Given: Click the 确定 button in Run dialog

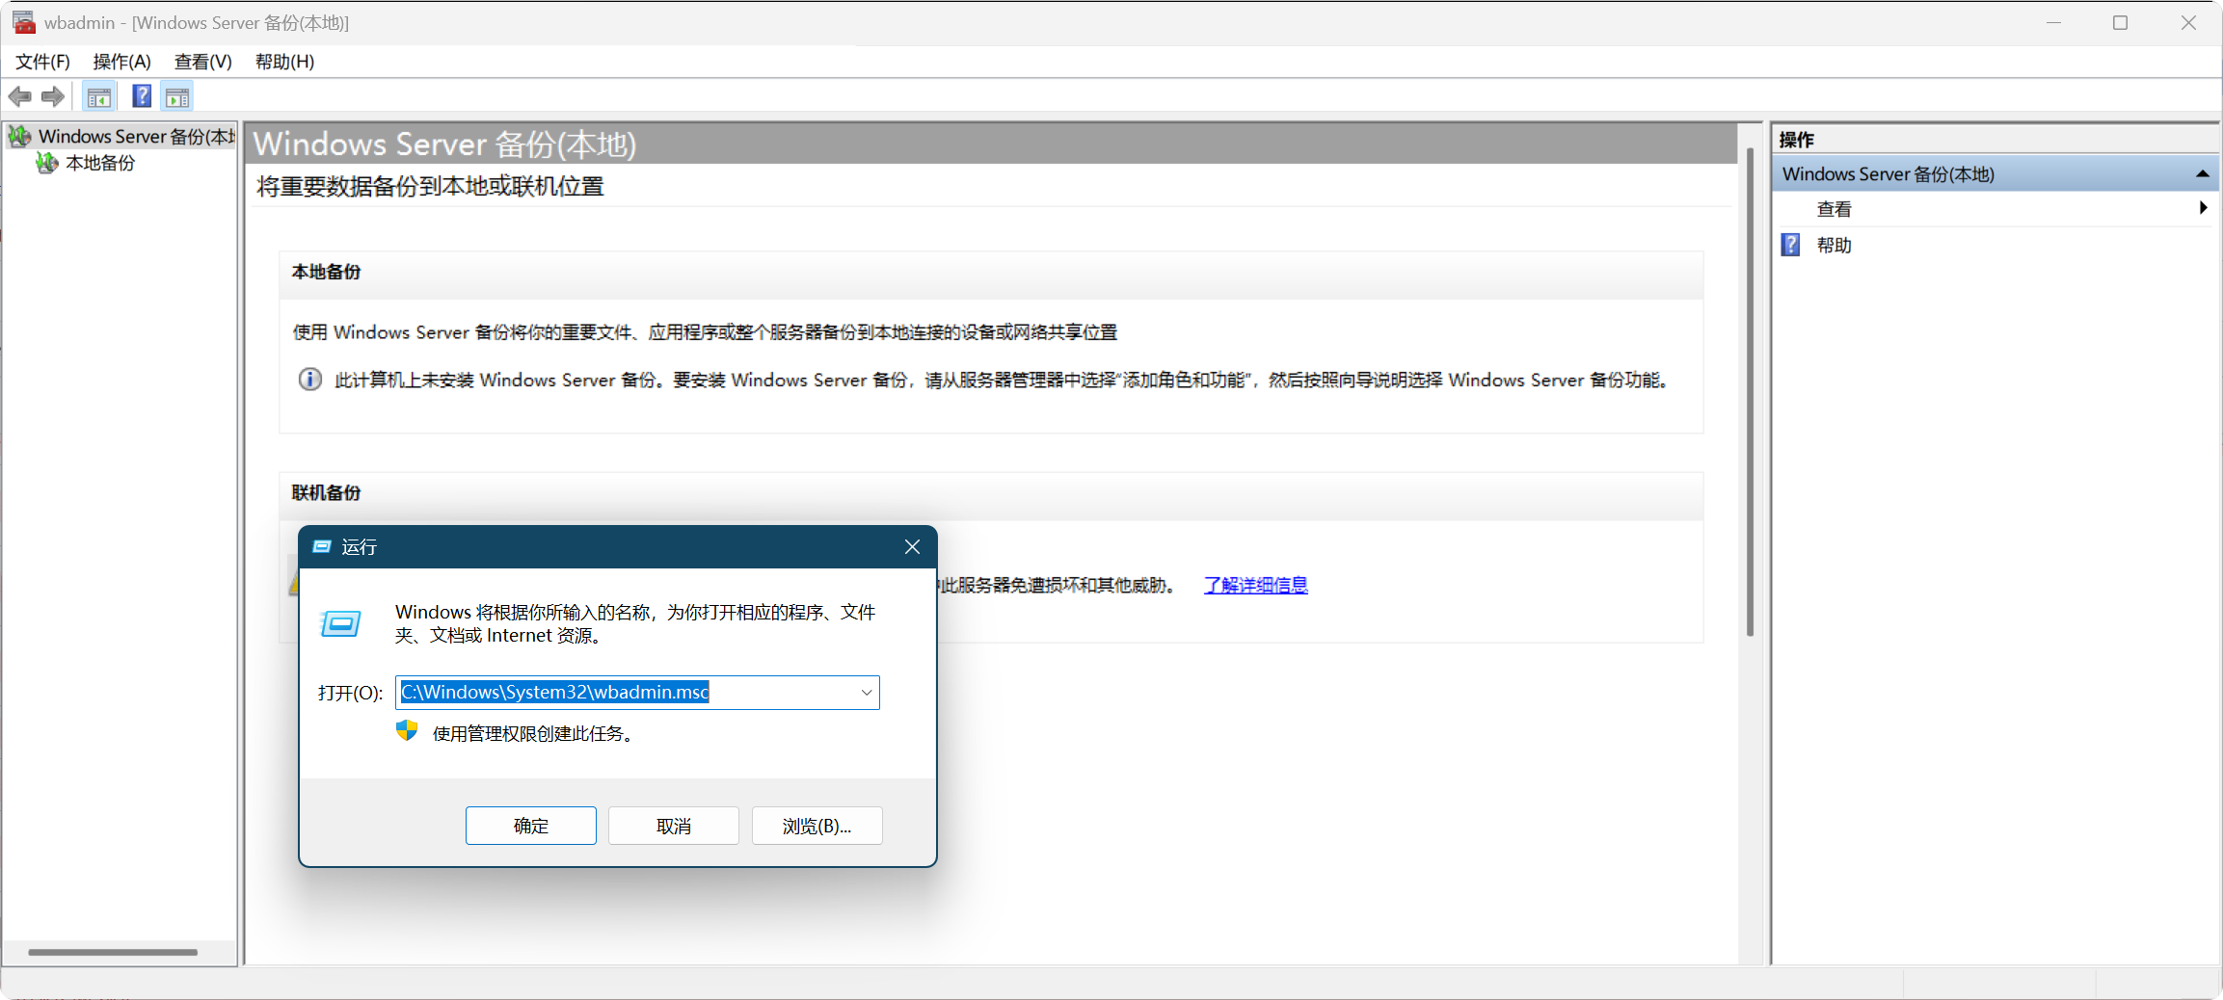Looking at the screenshot, I should pyautogui.click(x=531, y=826).
